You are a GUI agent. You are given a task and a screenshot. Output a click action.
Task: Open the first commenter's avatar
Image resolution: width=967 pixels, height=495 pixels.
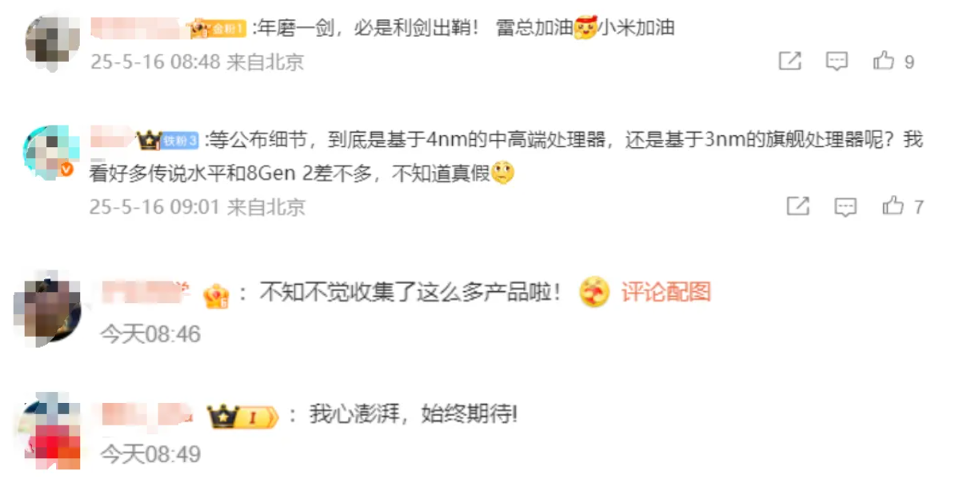coord(54,42)
